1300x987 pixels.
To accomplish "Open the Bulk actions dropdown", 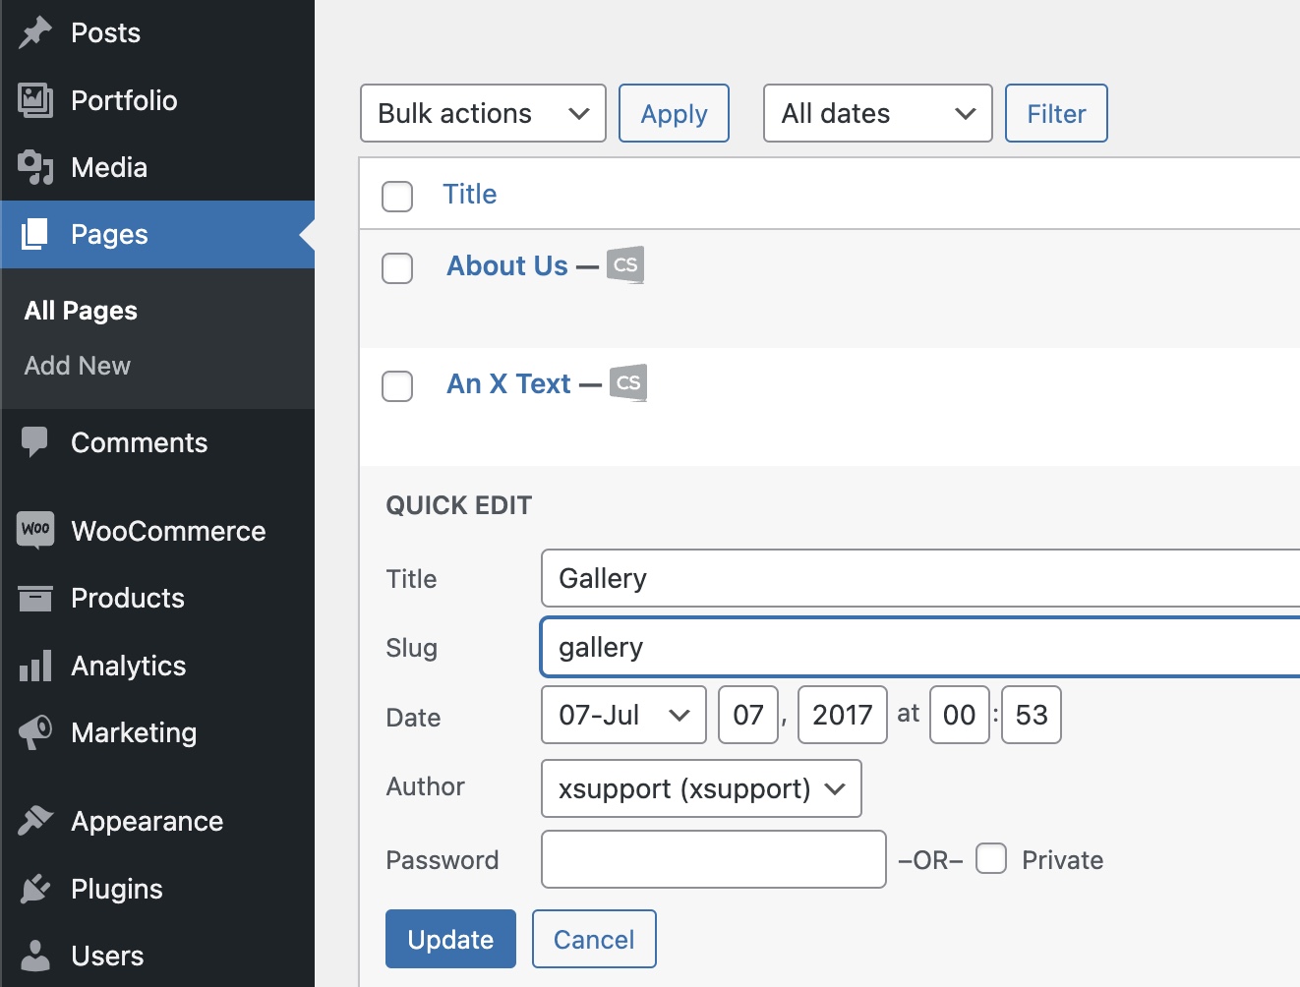I will click(483, 113).
